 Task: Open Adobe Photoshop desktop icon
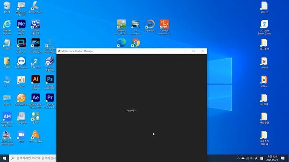(x=50, y=82)
